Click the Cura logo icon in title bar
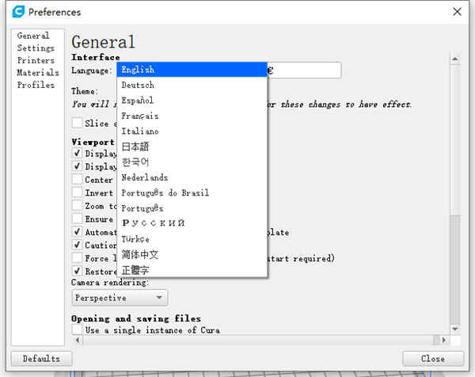This screenshot has height=377, width=475. point(15,12)
